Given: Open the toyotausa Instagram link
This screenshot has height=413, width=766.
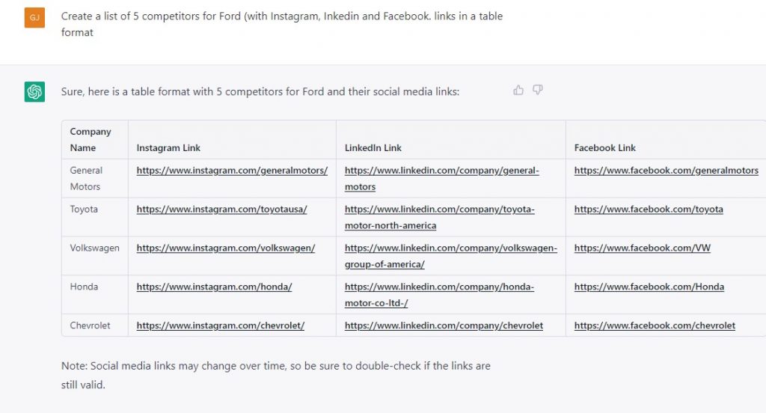Looking at the screenshot, I should (x=221, y=209).
